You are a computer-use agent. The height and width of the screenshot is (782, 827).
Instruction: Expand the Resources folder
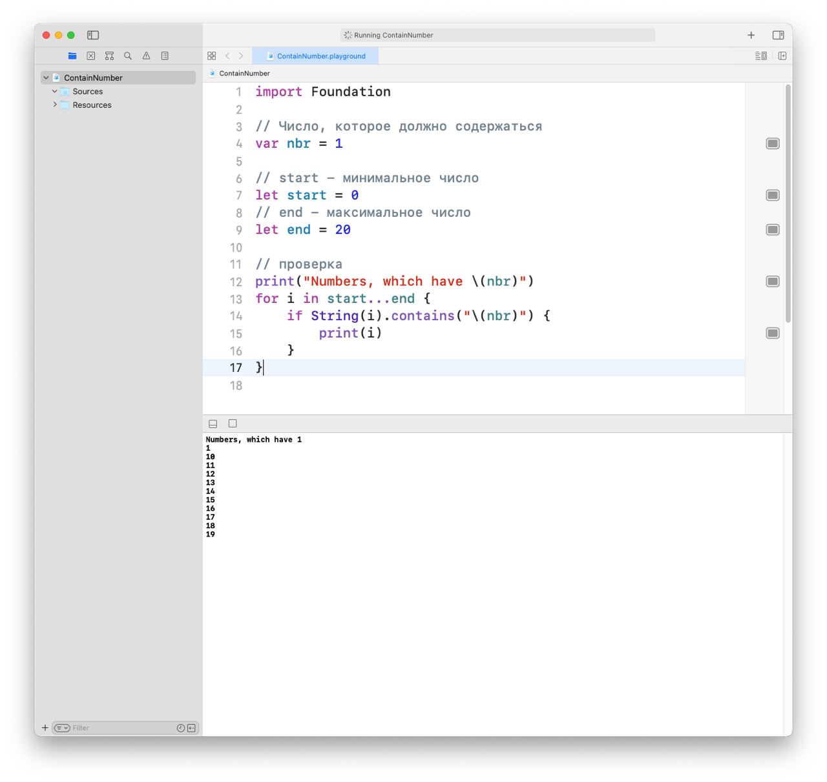55,105
